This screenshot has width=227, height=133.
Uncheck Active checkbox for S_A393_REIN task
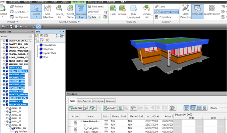coord(75,129)
